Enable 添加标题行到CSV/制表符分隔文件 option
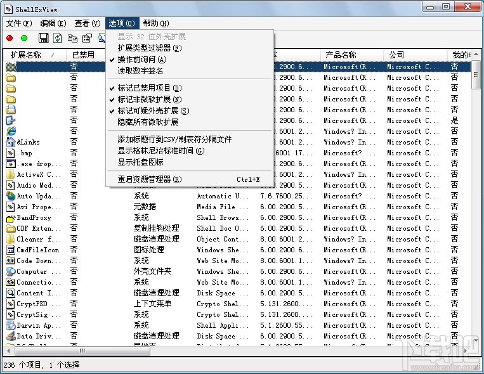 [190, 139]
